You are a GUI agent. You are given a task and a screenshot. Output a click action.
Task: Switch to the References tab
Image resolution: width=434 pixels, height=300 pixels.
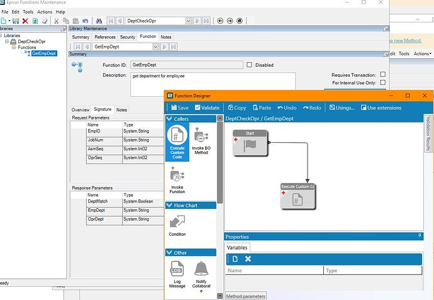coord(105,37)
